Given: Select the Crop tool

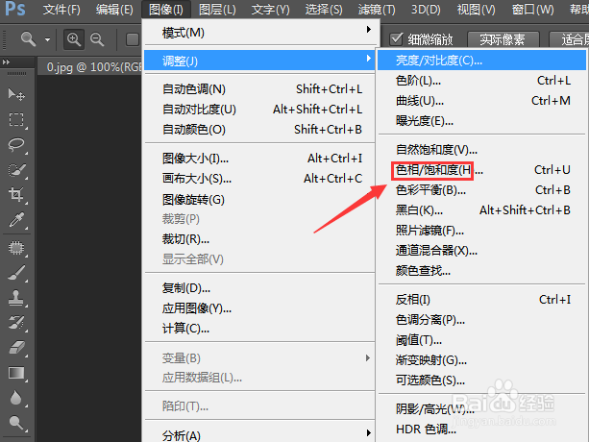Looking at the screenshot, I should 16,195.
